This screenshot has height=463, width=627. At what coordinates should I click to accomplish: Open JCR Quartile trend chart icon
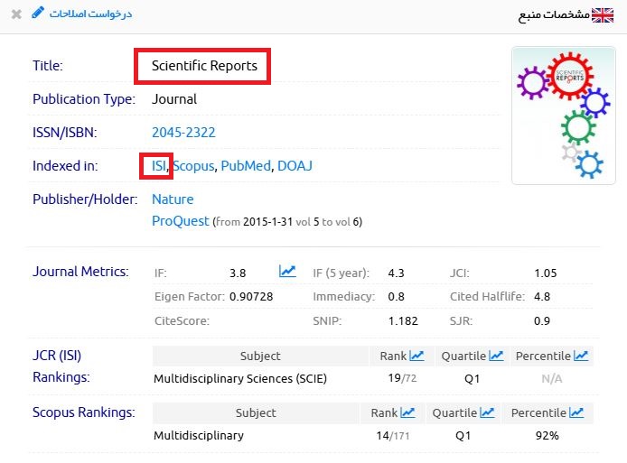496,357
